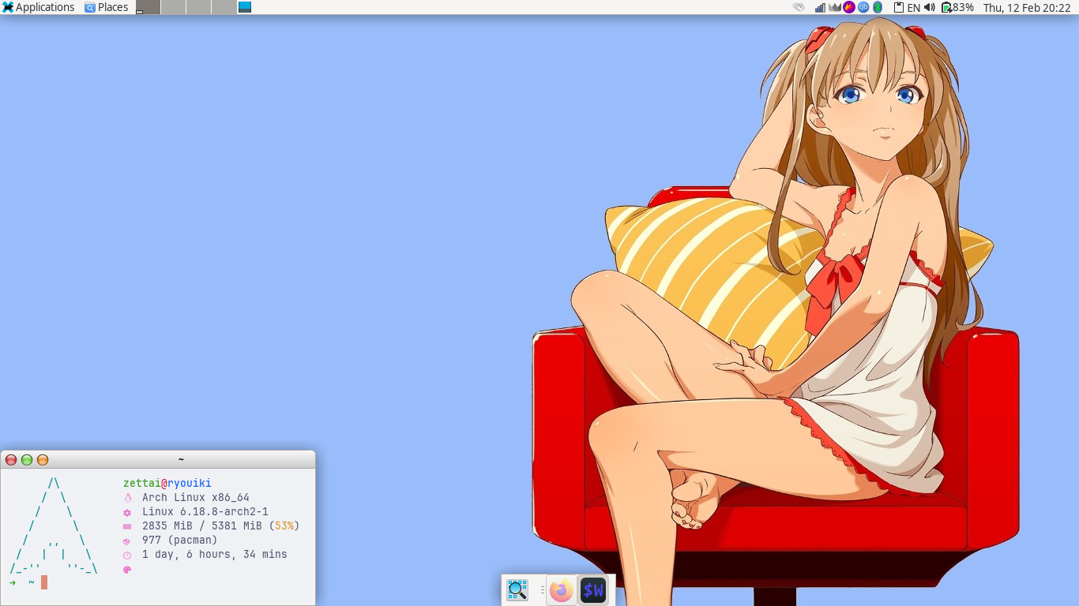Click the $W terminal icon in the dock

(x=593, y=589)
